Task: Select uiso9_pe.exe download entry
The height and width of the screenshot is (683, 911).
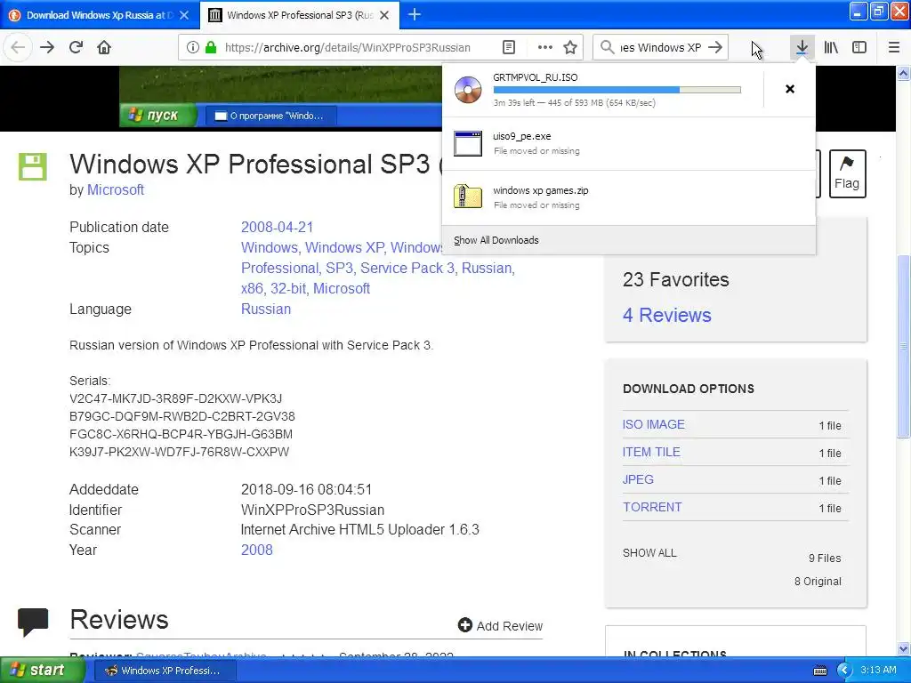Action: 629,143
